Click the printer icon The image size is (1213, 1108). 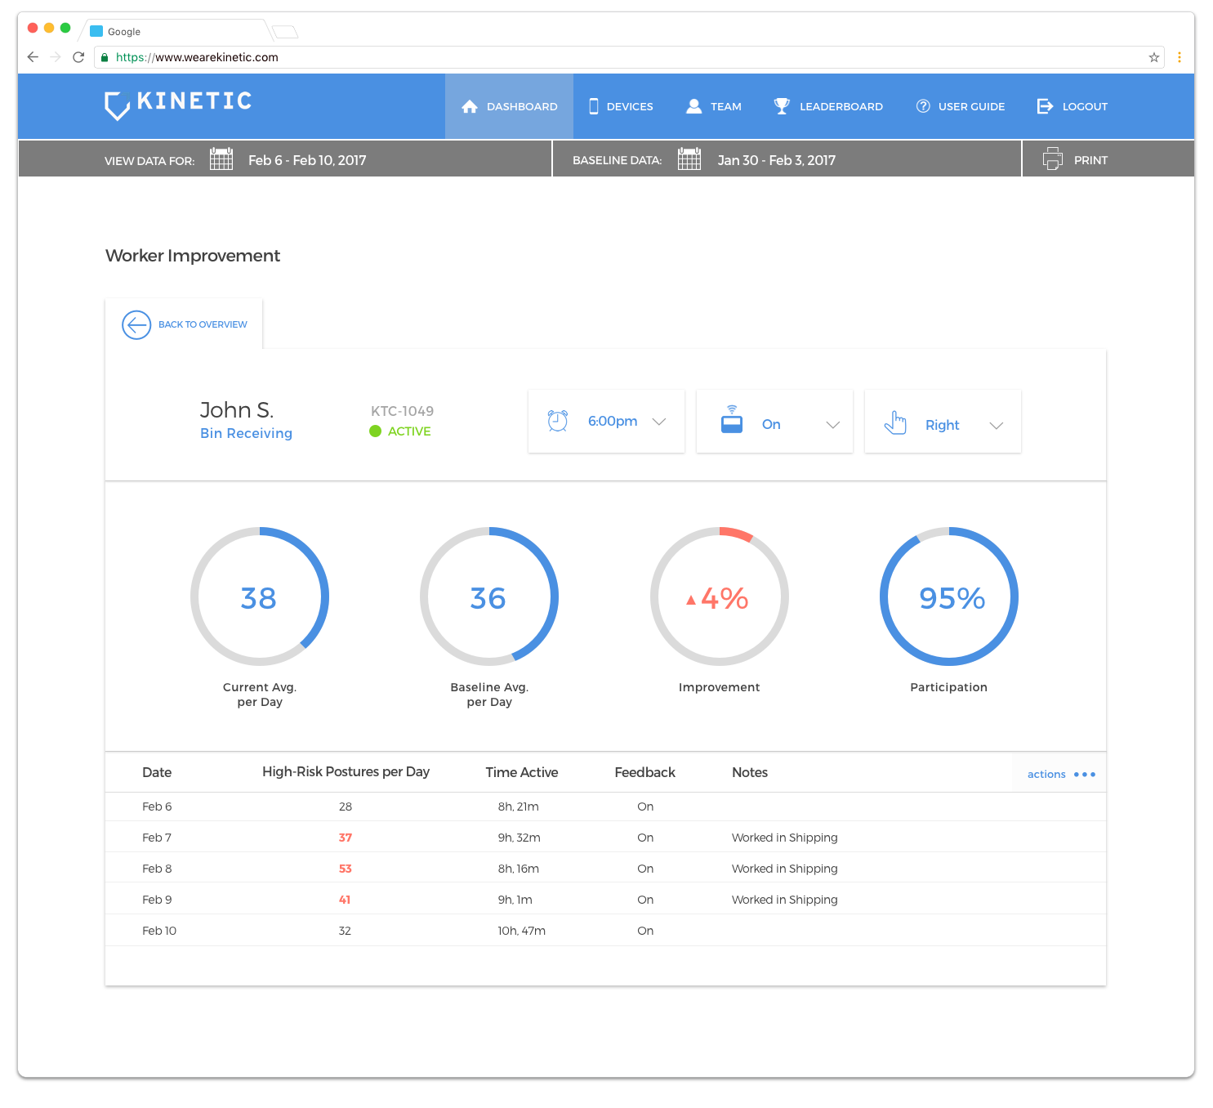pyautogui.click(x=1053, y=159)
